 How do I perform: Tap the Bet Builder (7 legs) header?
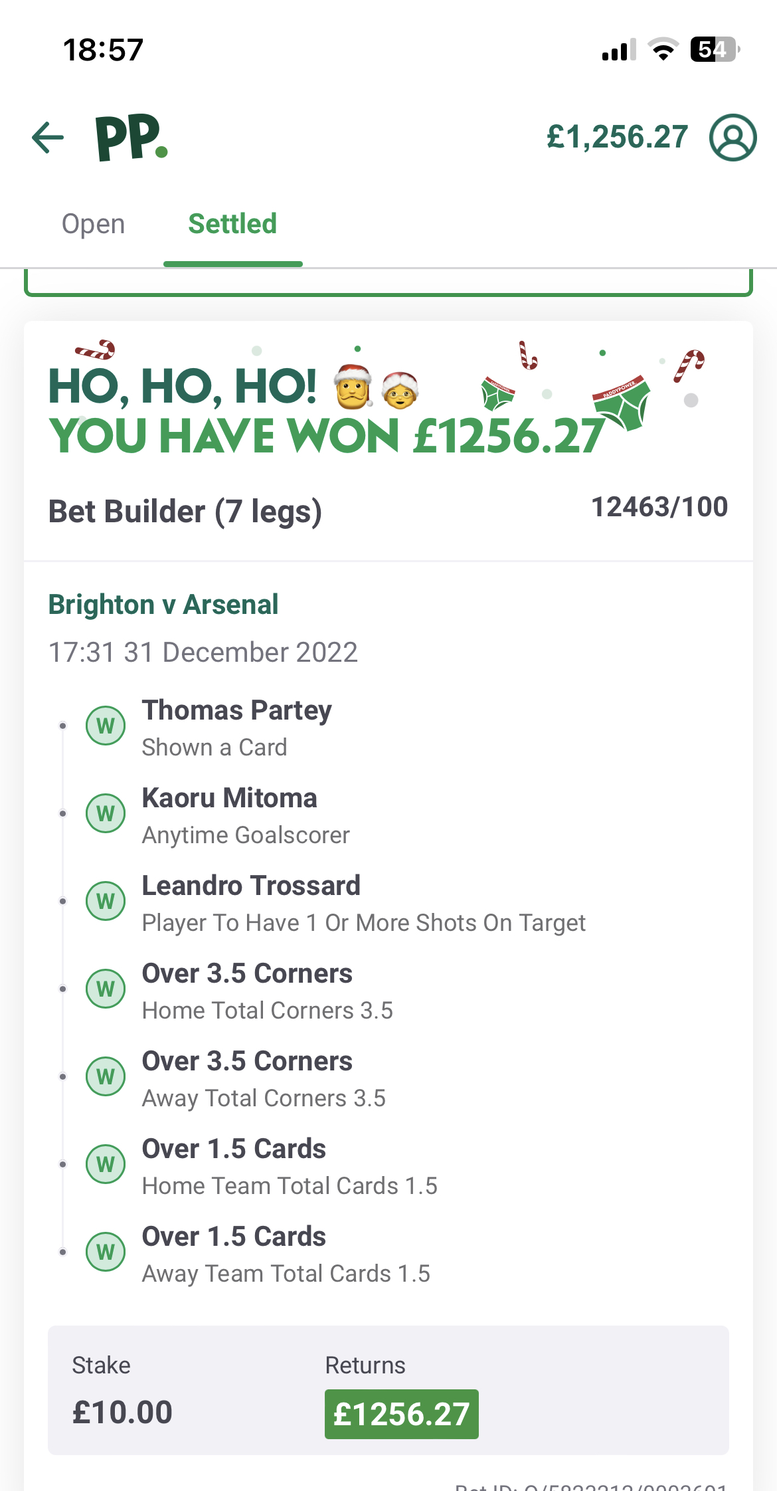185,512
